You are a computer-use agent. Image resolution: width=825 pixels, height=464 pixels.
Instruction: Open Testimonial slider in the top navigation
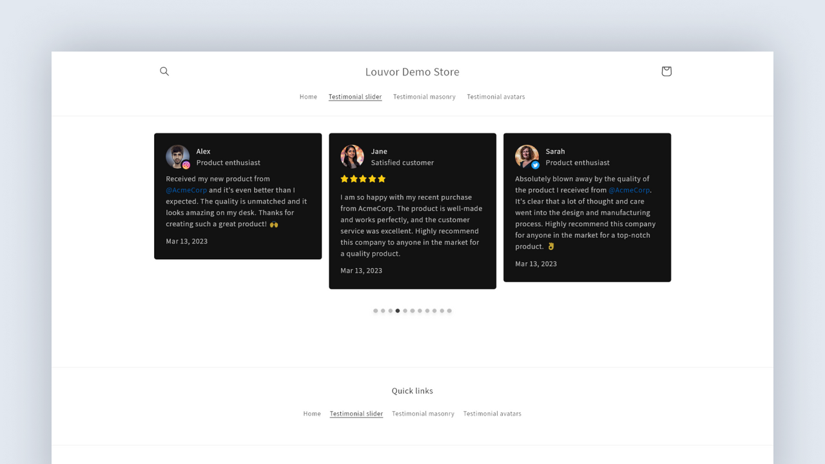(x=355, y=97)
